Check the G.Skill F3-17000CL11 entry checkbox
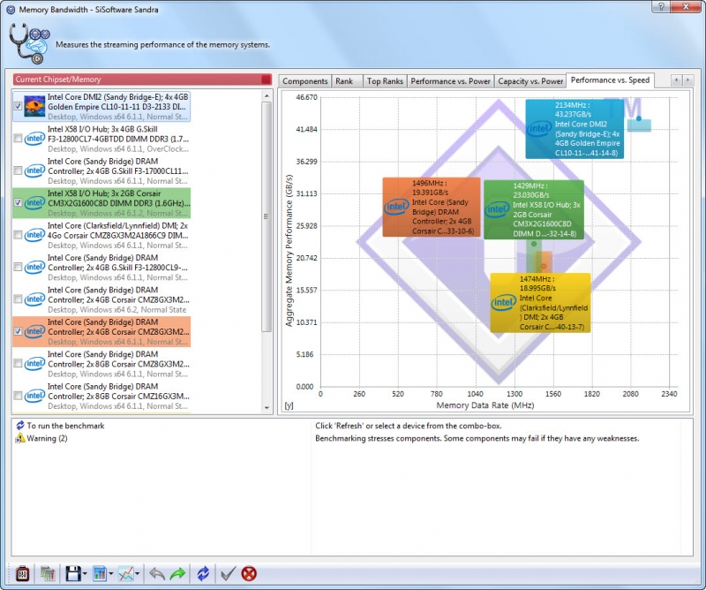Image resolution: width=706 pixels, height=590 pixels. pyautogui.click(x=18, y=170)
